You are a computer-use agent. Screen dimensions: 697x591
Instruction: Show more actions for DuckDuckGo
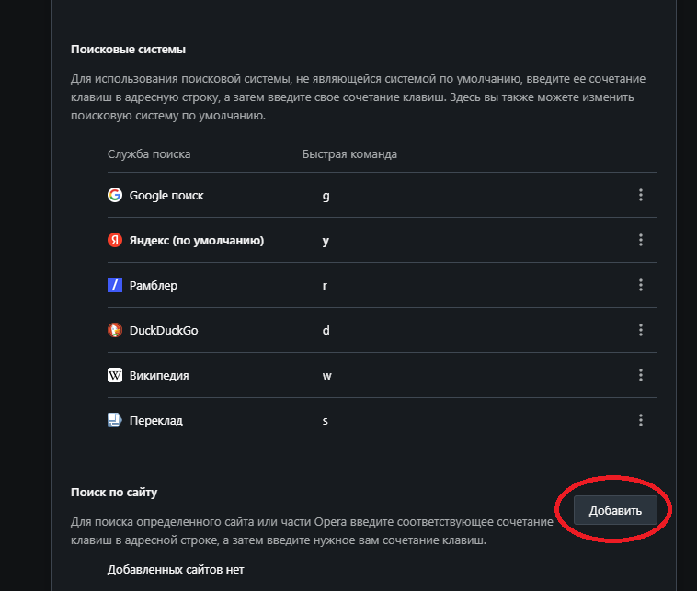(641, 330)
